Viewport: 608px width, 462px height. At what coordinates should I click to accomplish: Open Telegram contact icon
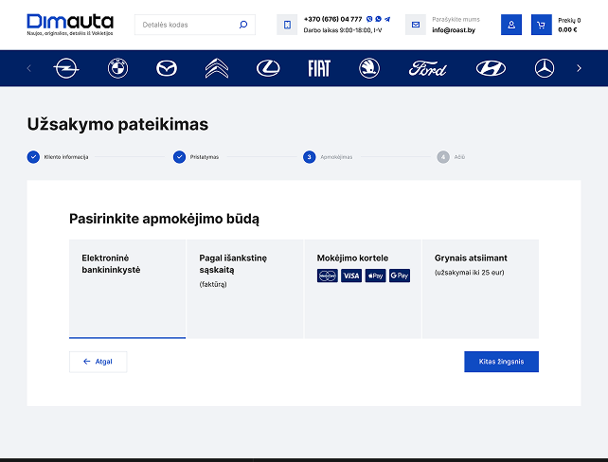(x=387, y=19)
